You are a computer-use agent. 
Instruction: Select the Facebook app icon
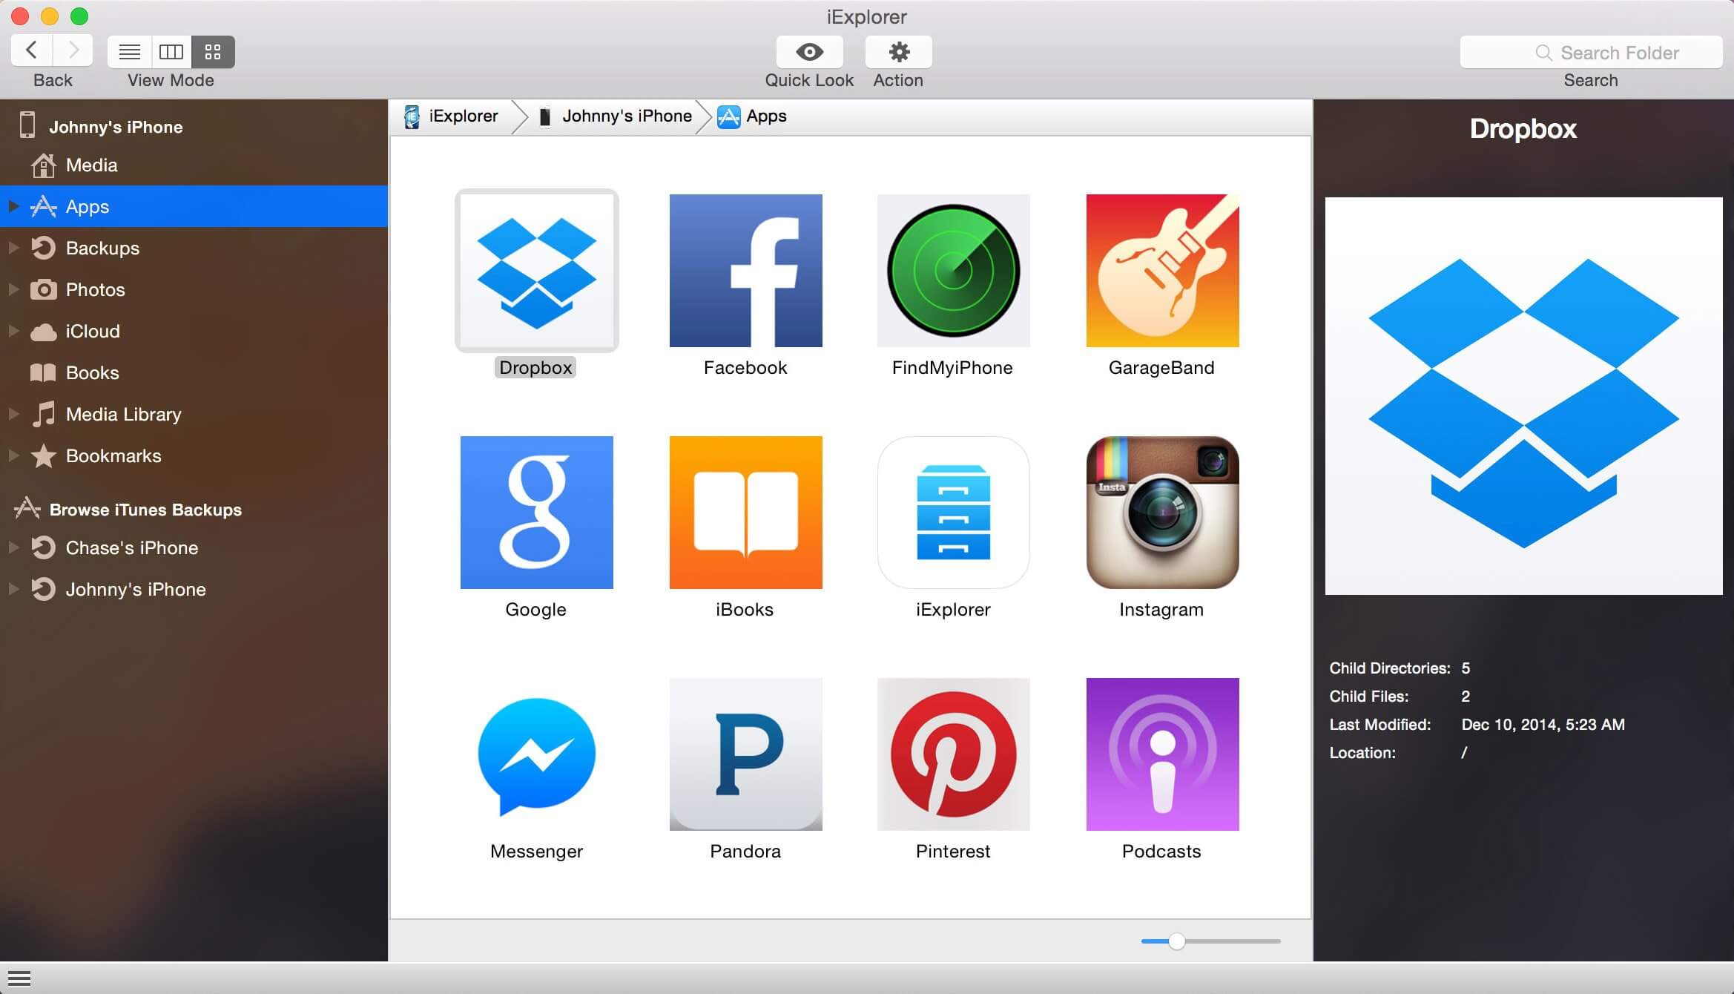coord(745,271)
